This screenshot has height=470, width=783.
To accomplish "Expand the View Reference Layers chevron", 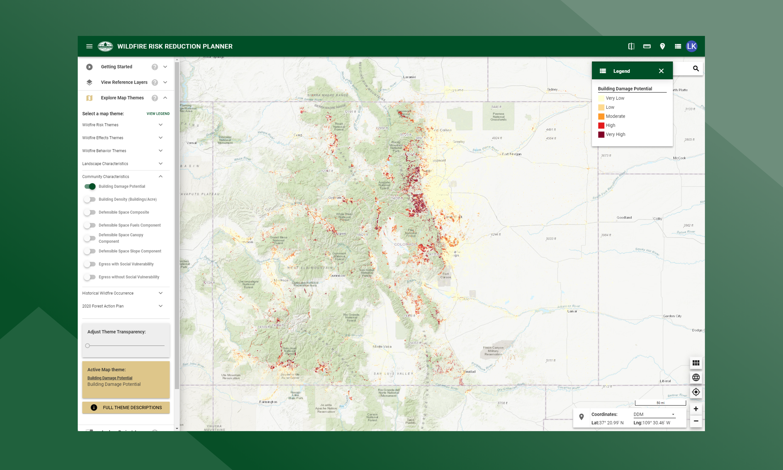I will coord(165,82).
